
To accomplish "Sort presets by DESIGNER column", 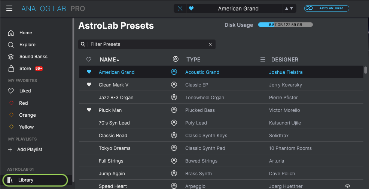I will point(285,60).
